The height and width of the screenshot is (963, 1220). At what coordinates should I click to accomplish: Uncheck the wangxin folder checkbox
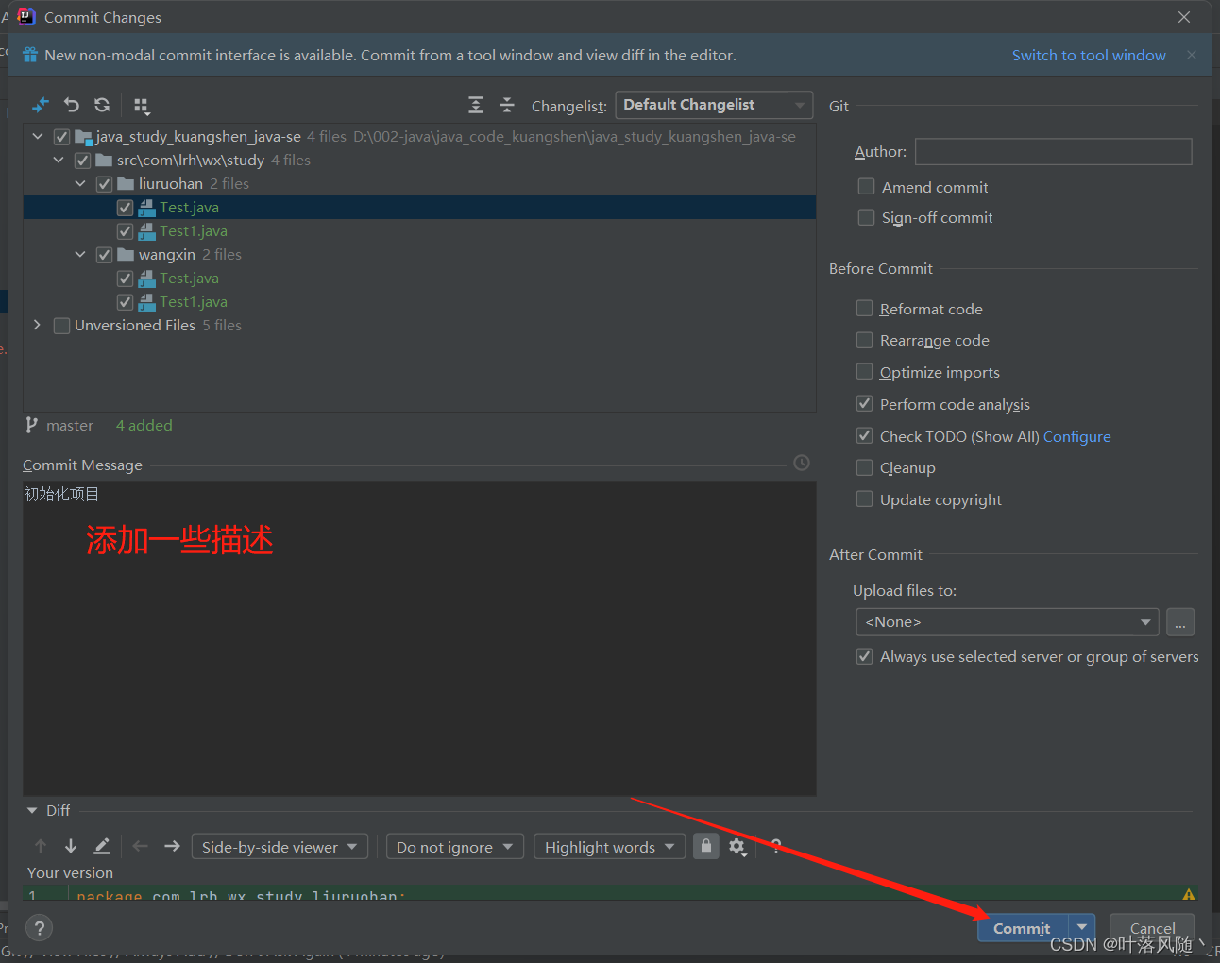point(104,255)
